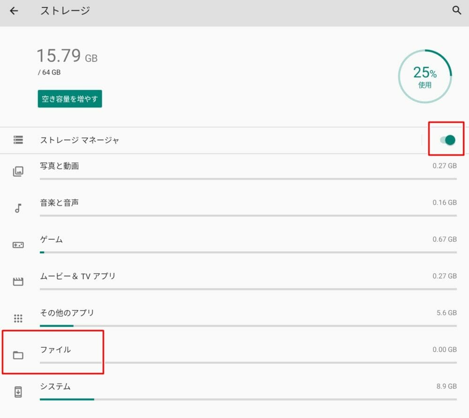Tap the back arrow icon
The width and height of the screenshot is (469, 418).
tap(14, 11)
